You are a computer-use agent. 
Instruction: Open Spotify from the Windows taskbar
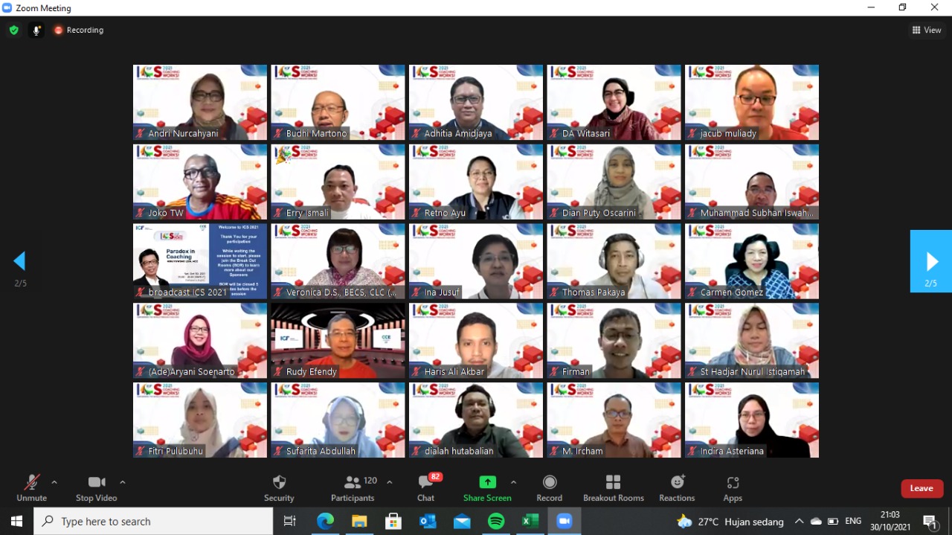[x=496, y=522]
